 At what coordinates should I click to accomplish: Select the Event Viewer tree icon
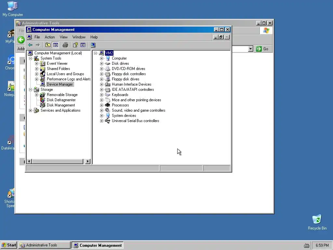(43, 63)
